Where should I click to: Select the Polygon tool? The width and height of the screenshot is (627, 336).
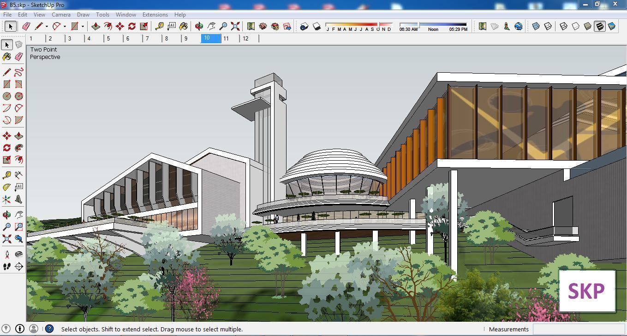18,96
